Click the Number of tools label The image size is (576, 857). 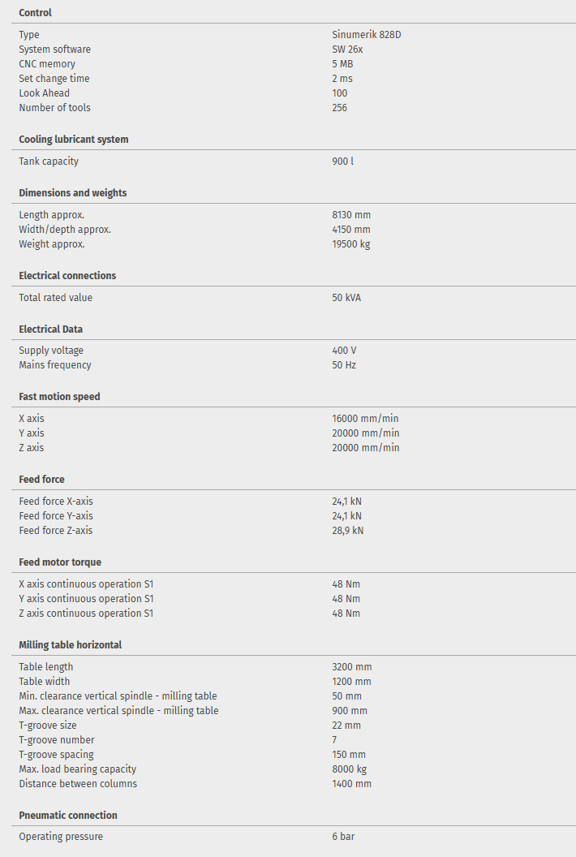pos(54,108)
